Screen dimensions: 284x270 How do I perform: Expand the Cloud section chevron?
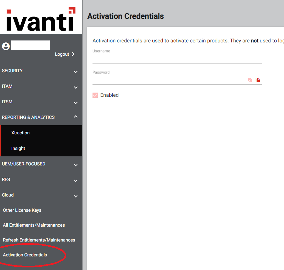[75, 196]
